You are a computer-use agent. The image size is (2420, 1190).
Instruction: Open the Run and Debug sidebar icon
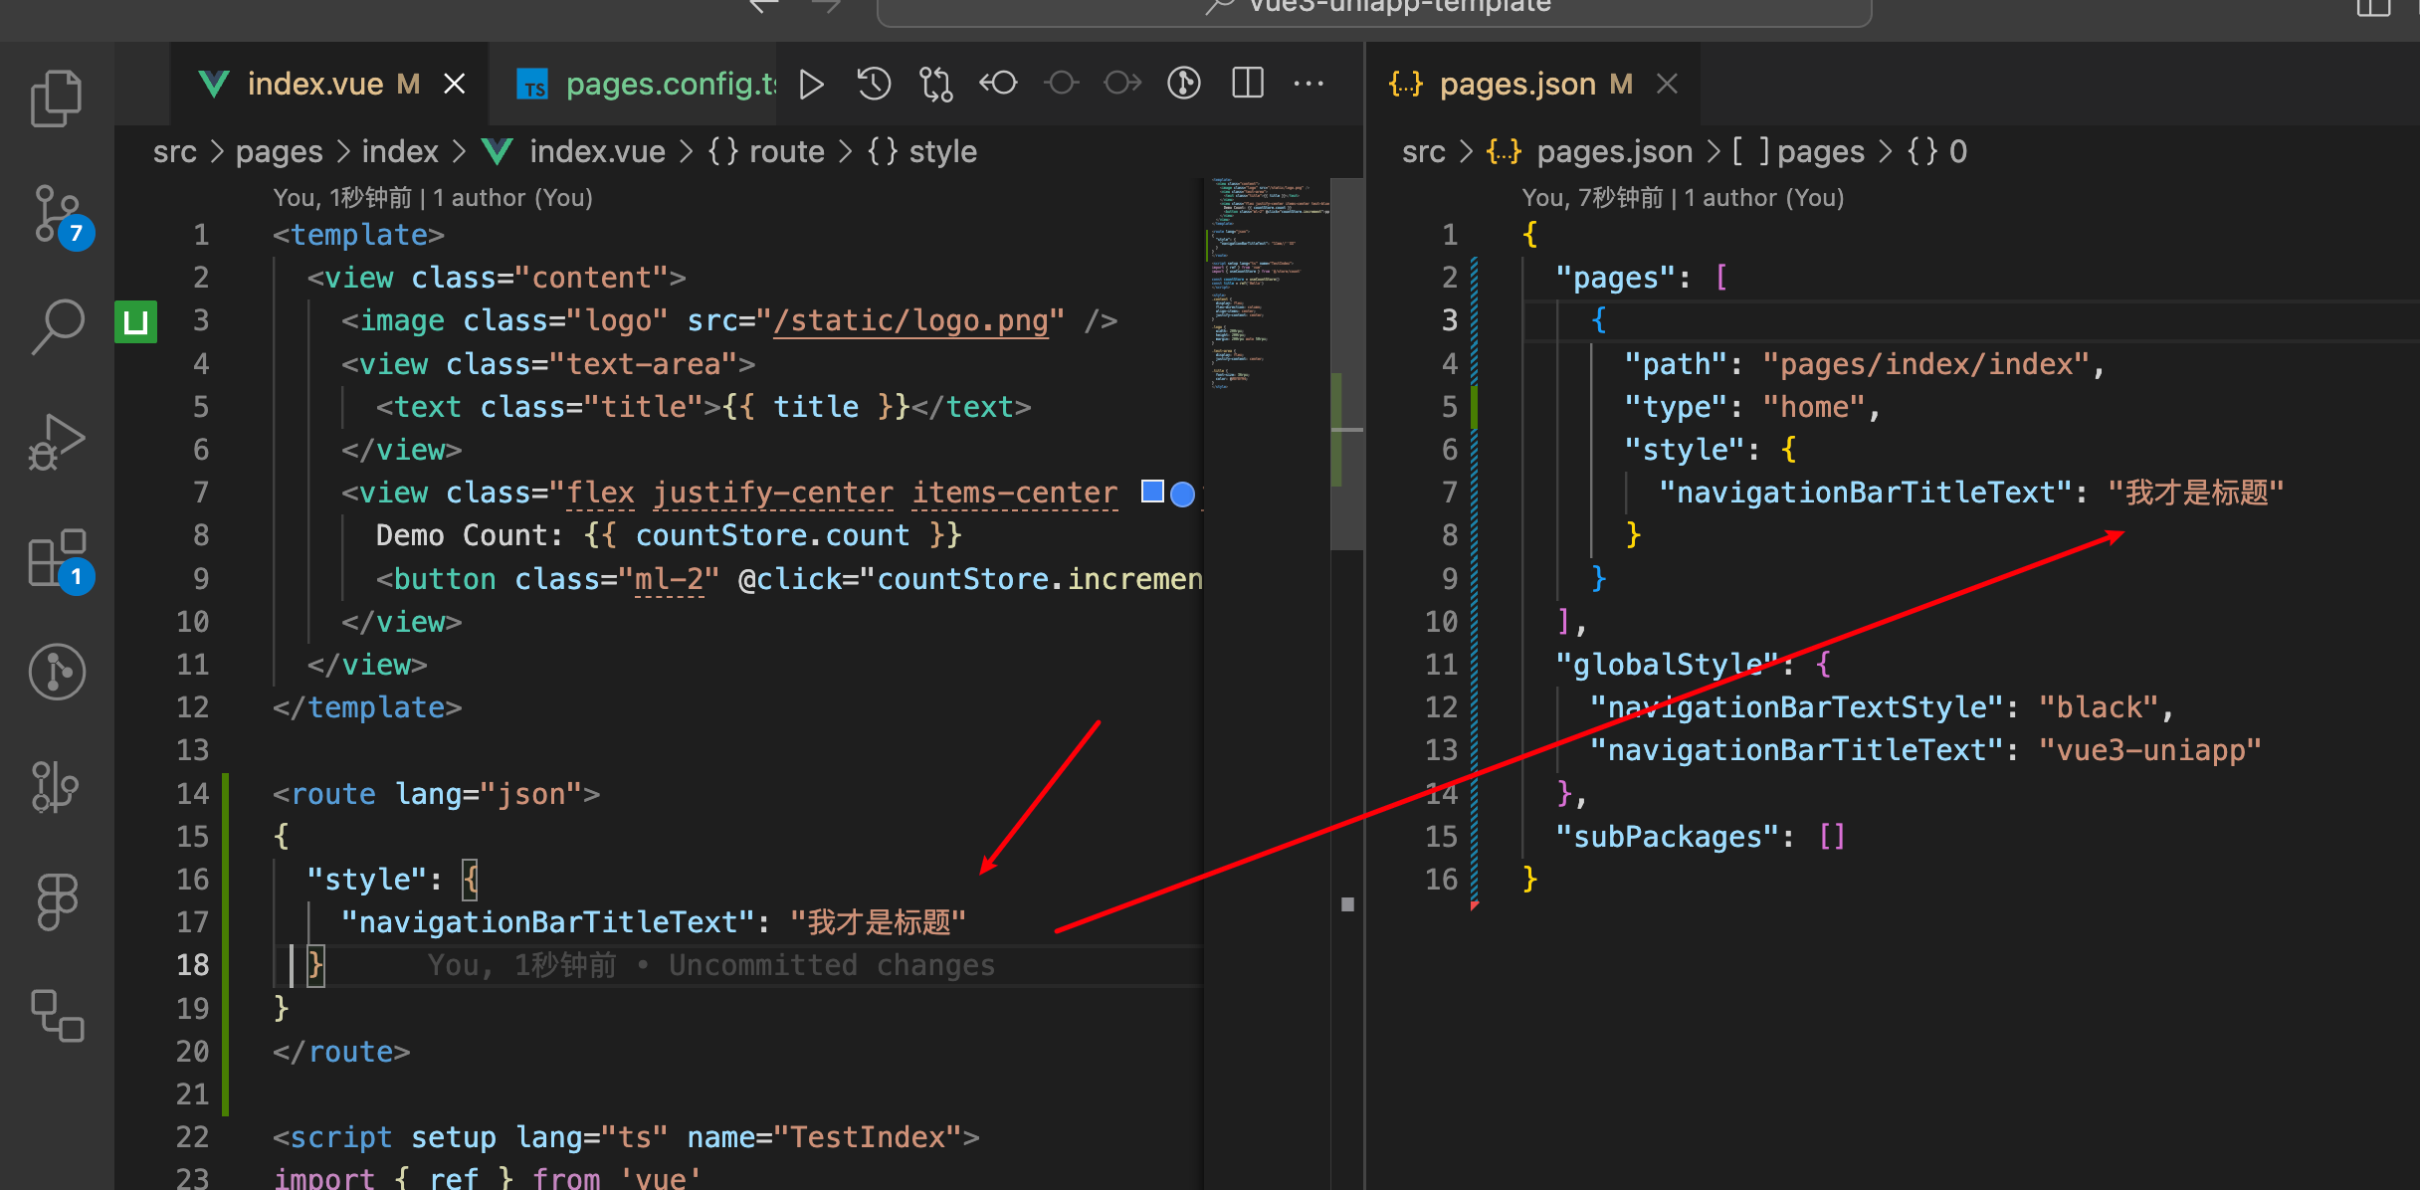(x=56, y=441)
